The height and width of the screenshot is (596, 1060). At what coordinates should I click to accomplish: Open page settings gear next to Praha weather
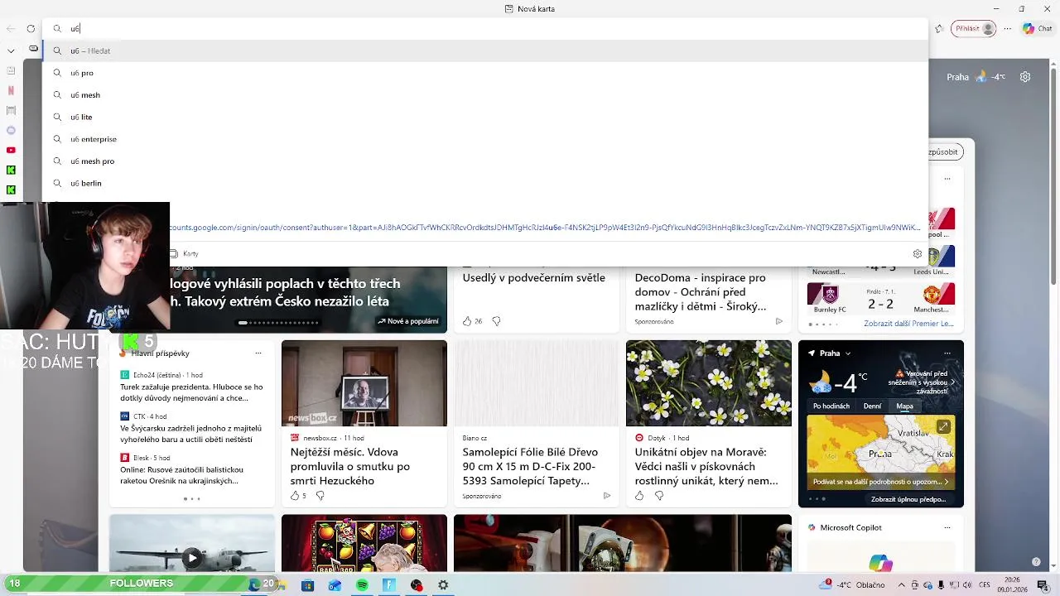click(1025, 77)
